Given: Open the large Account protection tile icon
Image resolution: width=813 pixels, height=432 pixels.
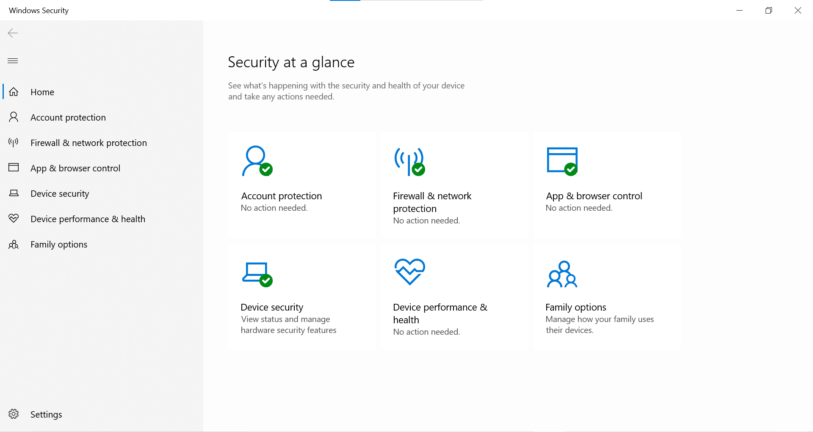Looking at the screenshot, I should (x=257, y=161).
